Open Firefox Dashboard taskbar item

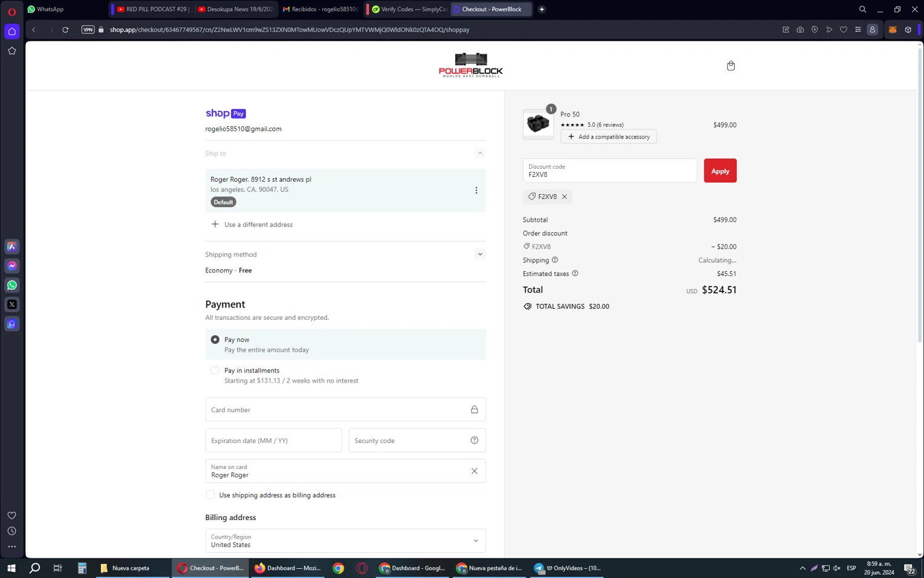point(288,568)
